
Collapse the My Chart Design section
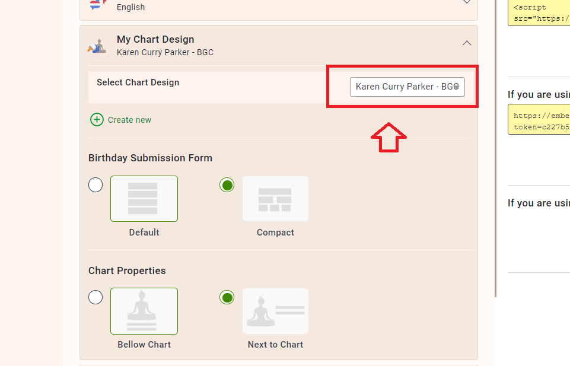pos(467,43)
